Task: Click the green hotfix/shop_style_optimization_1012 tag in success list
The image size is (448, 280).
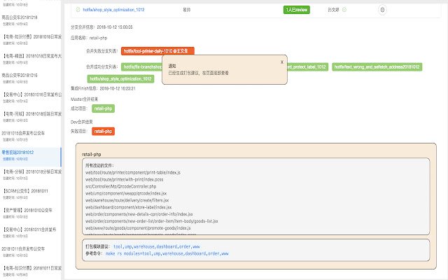Action: click(120, 79)
